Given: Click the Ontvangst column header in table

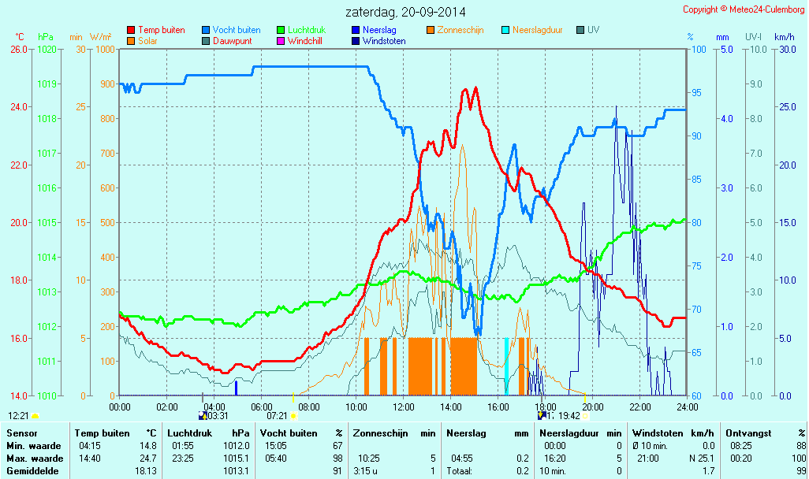Looking at the screenshot, I should (x=747, y=433).
